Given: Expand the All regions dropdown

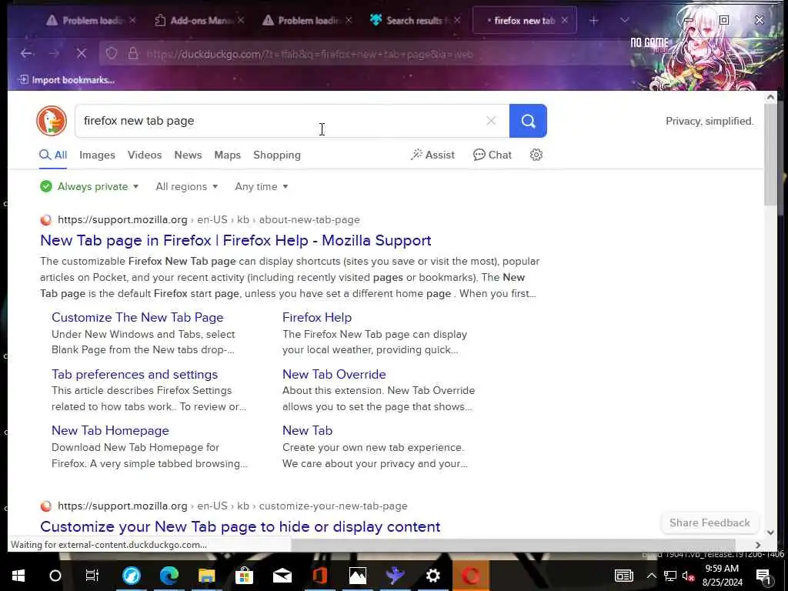Looking at the screenshot, I should [187, 186].
